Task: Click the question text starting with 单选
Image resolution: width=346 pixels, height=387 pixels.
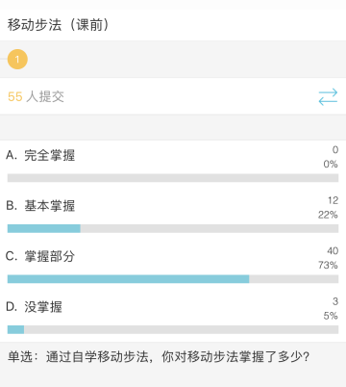Action: pos(159,357)
